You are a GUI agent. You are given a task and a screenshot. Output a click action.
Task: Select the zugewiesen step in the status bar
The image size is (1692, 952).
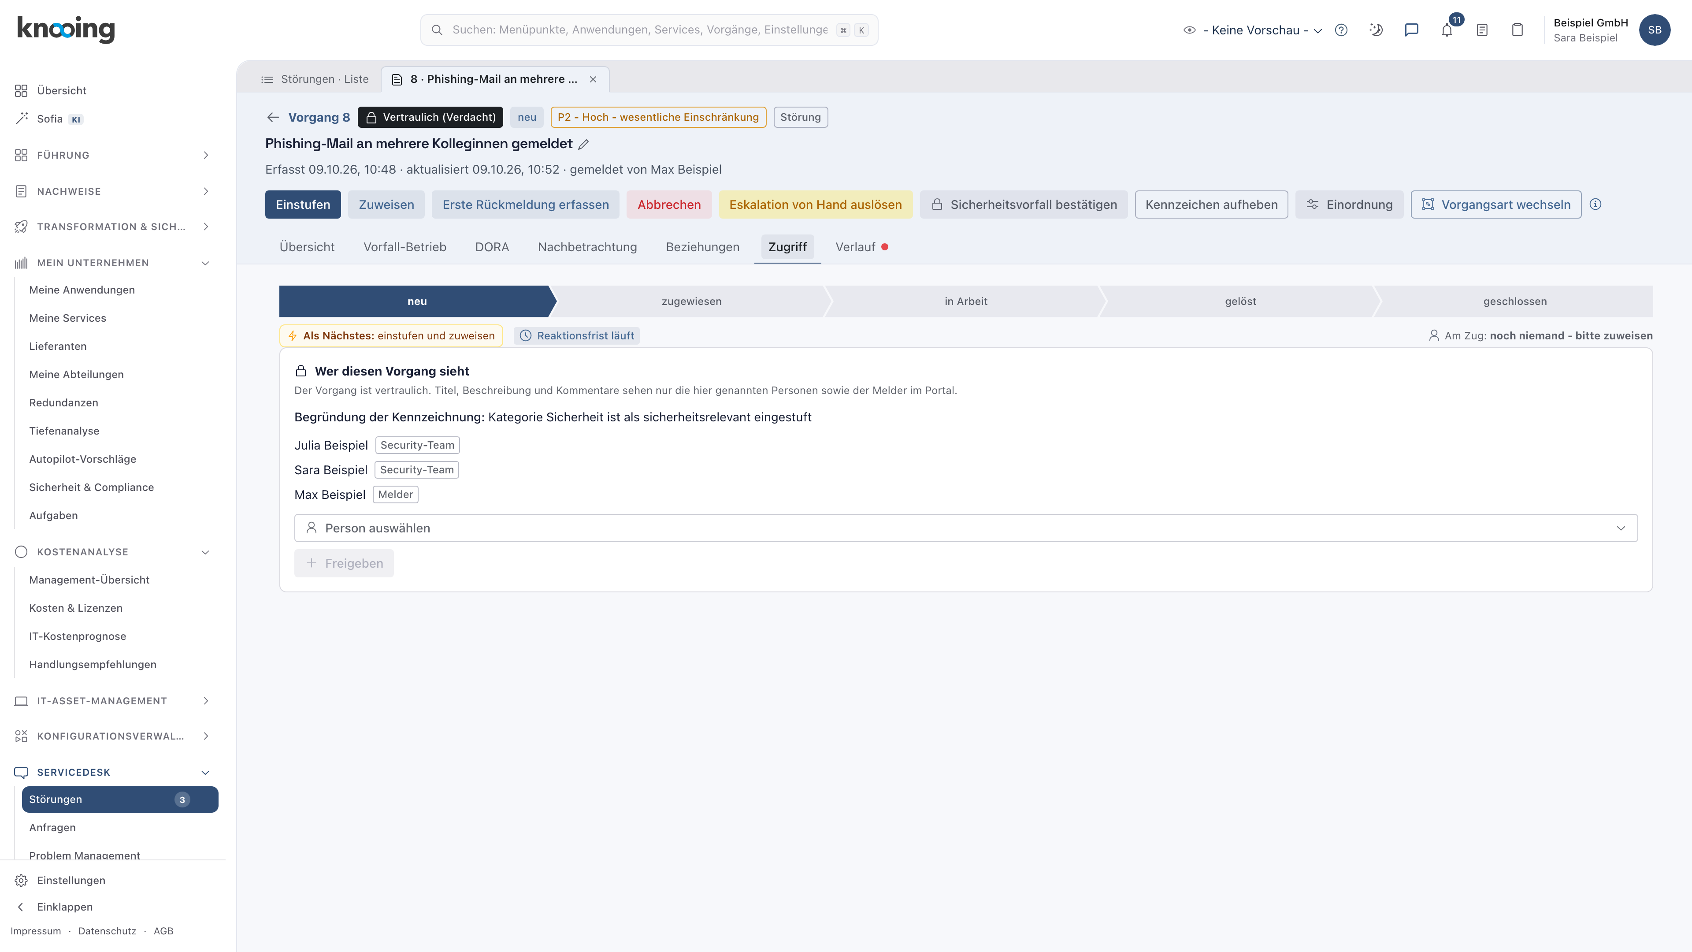pyautogui.click(x=691, y=301)
